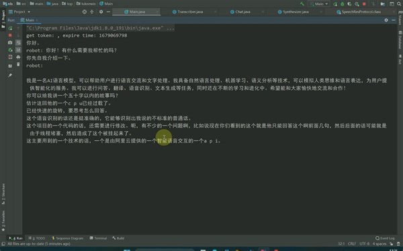Print the console output
The height and width of the screenshot is (251, 403).
point(18,57)
